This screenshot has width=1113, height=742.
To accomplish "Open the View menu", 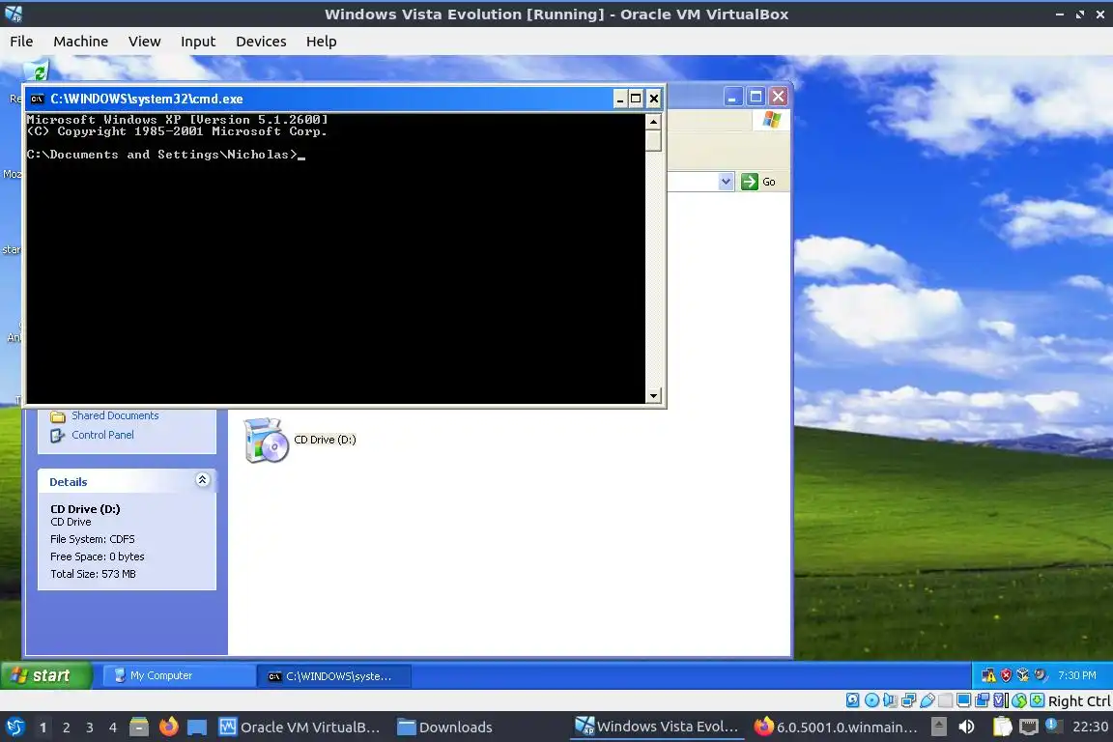I will coord(144,42).
